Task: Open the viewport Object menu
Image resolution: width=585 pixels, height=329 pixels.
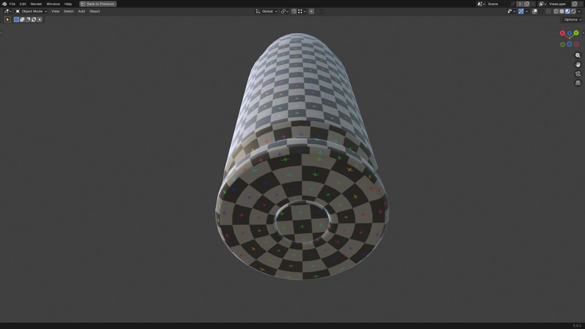Action: tap(94, 11)
